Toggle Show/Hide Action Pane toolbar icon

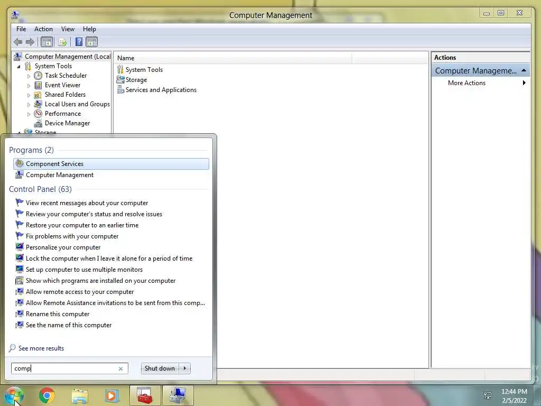click(91, 42)
